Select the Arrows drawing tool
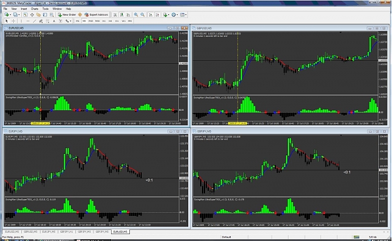 (67, 21)
